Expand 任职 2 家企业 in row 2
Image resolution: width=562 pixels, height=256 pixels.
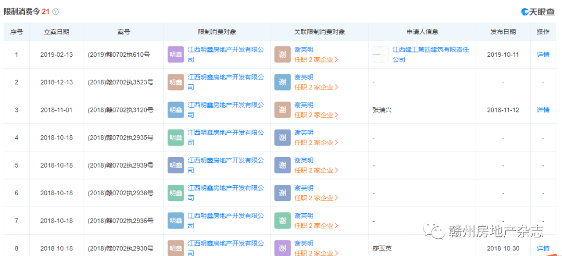tap(316, 87)
